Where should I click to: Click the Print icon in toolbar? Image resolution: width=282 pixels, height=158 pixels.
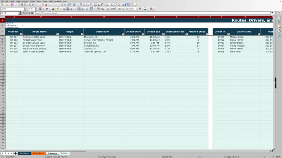coord(22,5)
